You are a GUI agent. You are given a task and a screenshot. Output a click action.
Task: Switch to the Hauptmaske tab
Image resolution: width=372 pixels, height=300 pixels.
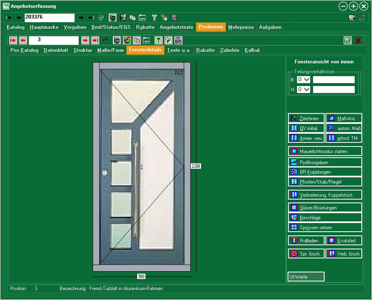pyautogui.click(x=44, y=27)
